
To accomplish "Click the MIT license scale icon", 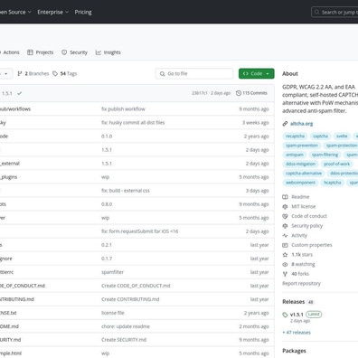I will (x=285, y=206).
